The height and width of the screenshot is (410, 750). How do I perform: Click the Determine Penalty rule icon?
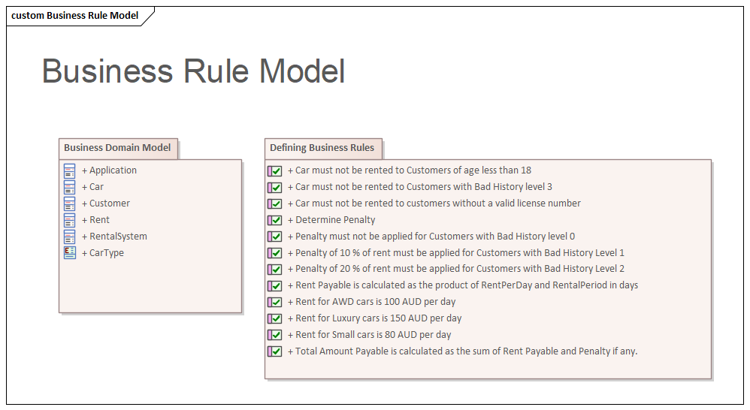click(275, 220)
